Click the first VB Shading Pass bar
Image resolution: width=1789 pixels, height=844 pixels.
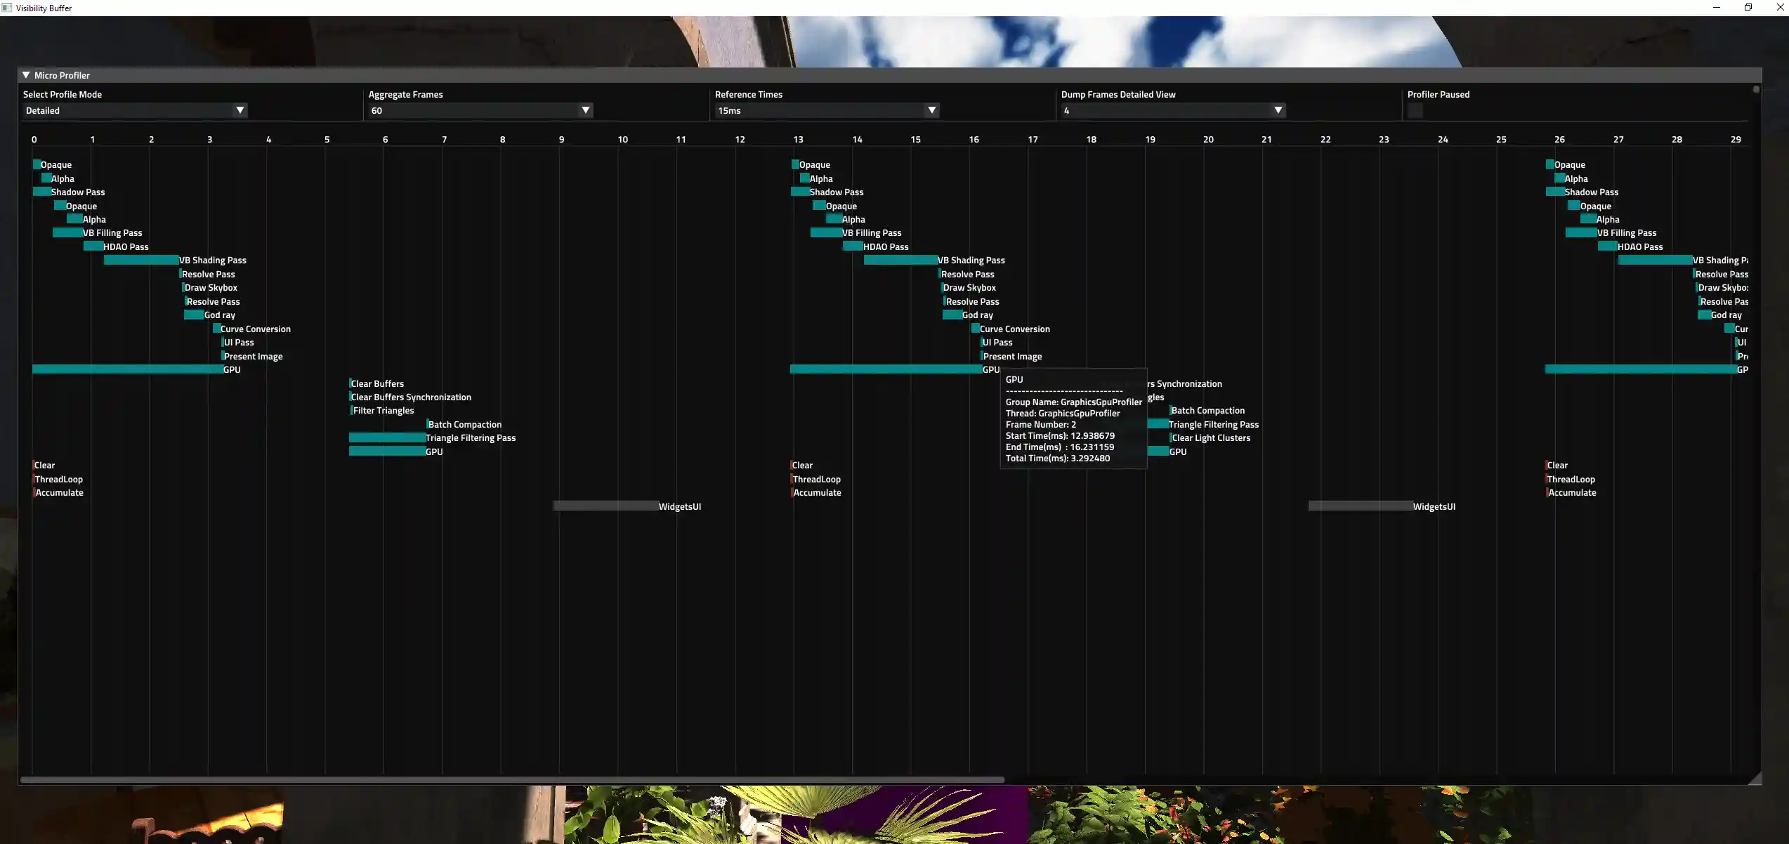141,261
